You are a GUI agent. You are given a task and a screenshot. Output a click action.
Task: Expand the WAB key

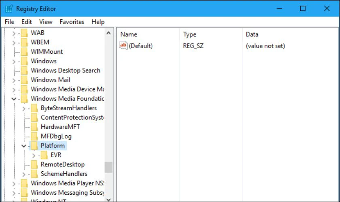(x=14, y=34)
